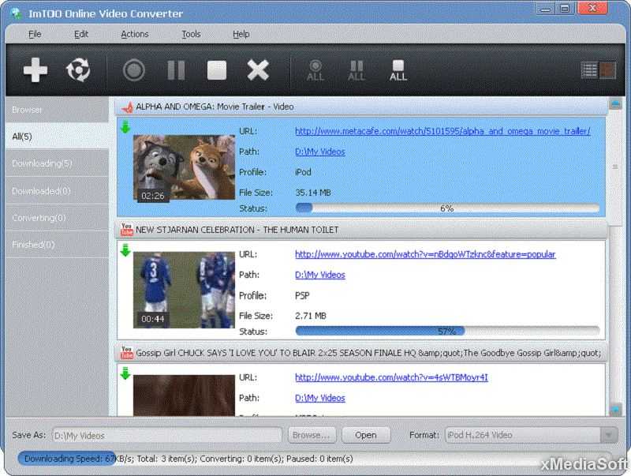The width and height of the screenshot is (631, 476).
Task: Open the YouTube URL of Stjarnan Celebration video
Action: (x=425, y=254)
